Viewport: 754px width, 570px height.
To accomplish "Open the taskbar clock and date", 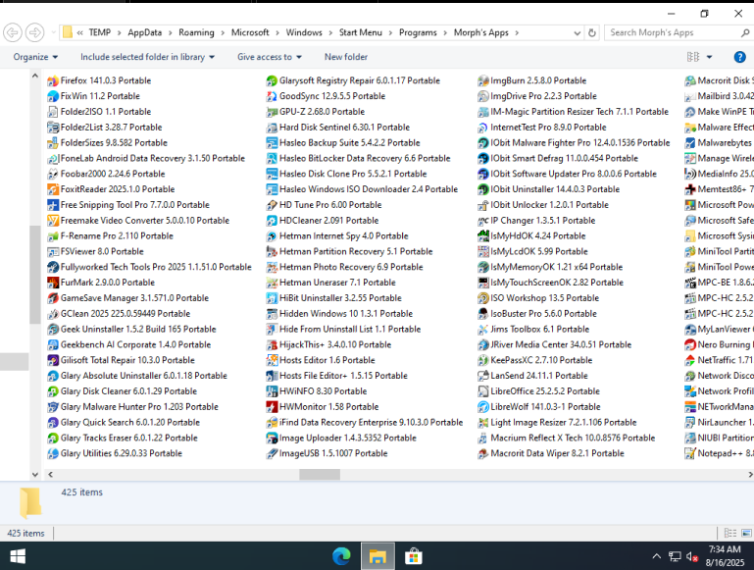I will pyautogui.click(x=725, y=556).
